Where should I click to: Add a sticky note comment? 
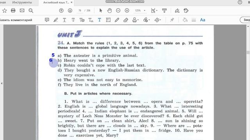click(x=47, y=20)
